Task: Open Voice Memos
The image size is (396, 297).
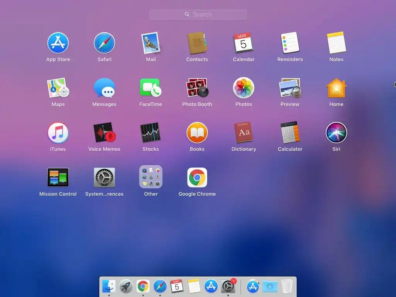Action: click(104, 133)
